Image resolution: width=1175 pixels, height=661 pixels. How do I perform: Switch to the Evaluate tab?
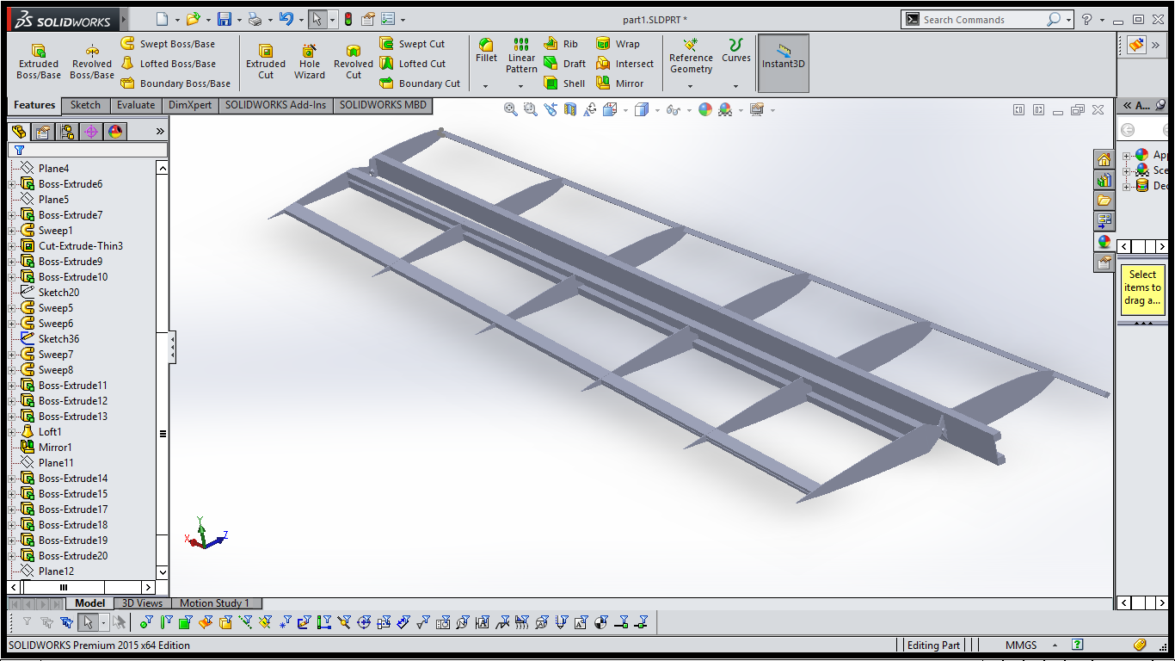(x=136, y=105)
